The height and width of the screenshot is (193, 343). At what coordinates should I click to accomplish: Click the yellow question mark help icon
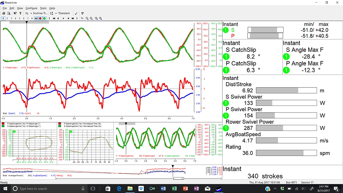(20, 13)
